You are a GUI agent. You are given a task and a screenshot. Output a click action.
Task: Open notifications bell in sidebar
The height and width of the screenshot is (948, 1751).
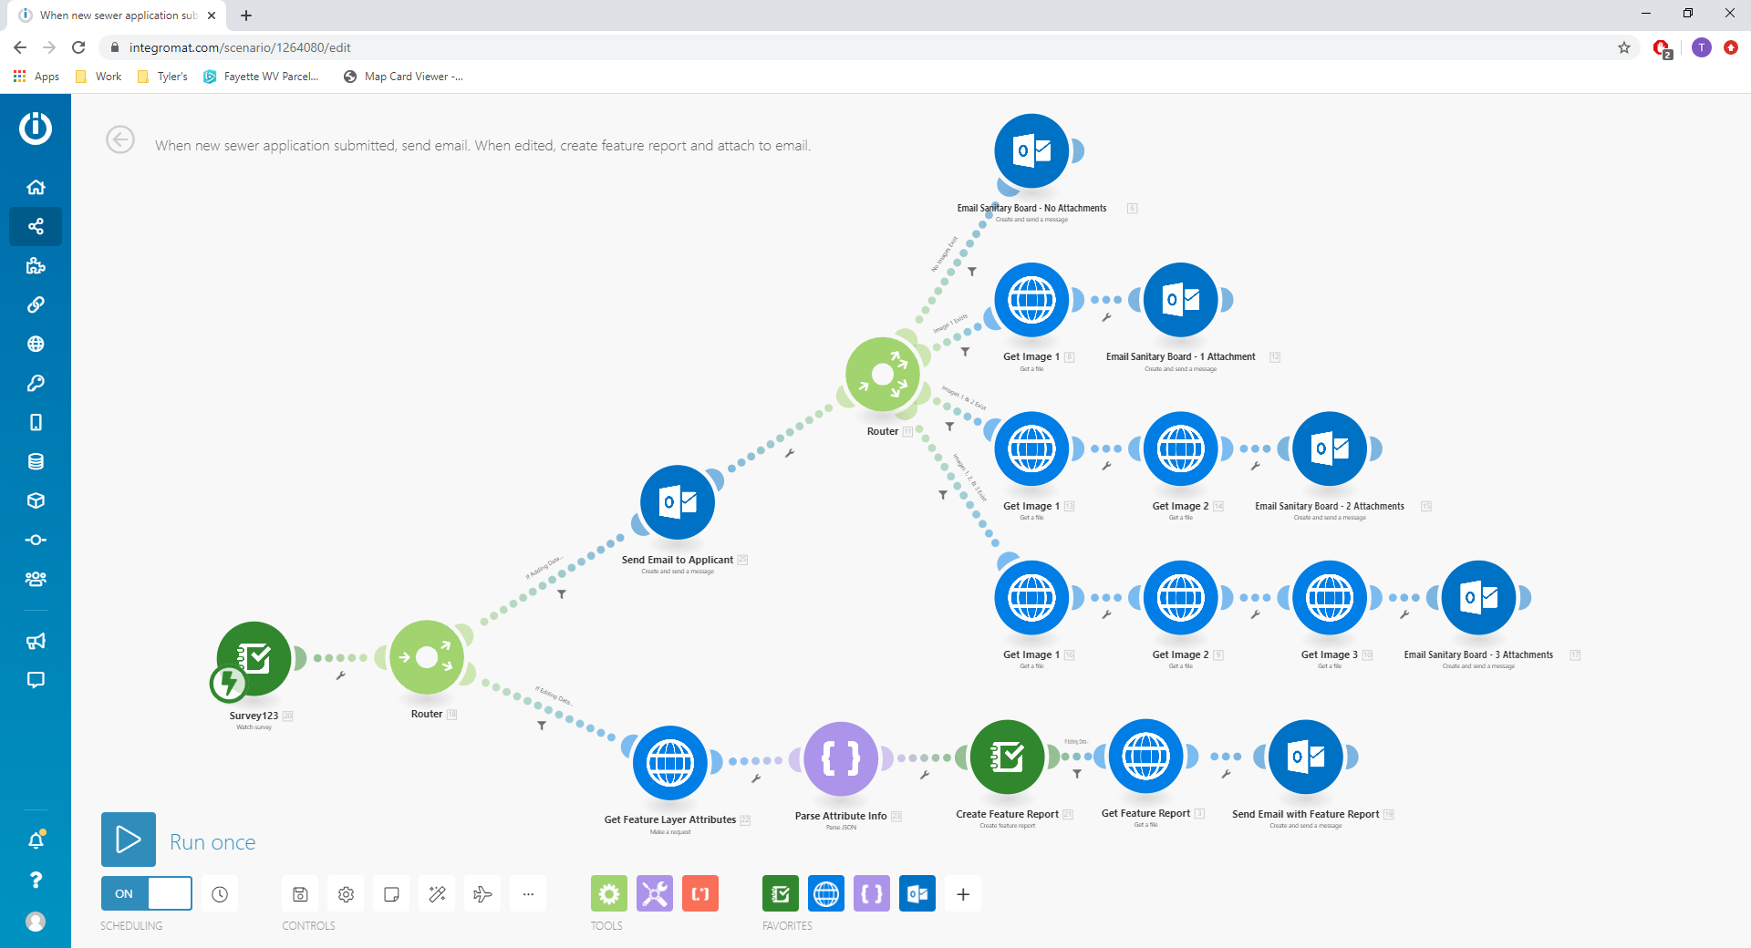[x=36, y=840]
